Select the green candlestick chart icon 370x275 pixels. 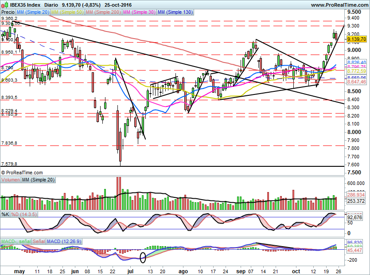(x=4, y=4)
